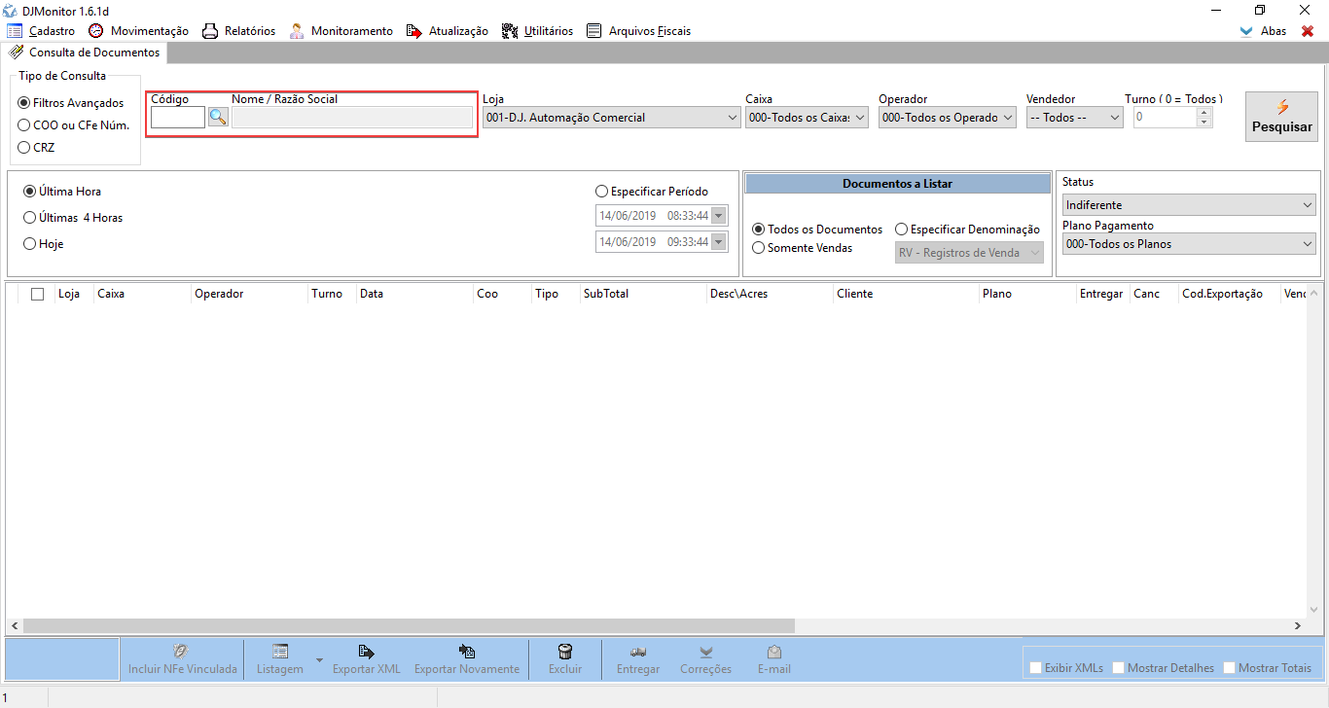Click the magnifier search icon beside Código
Viewport: 1329px width, 708px height.
pos(218,118)
